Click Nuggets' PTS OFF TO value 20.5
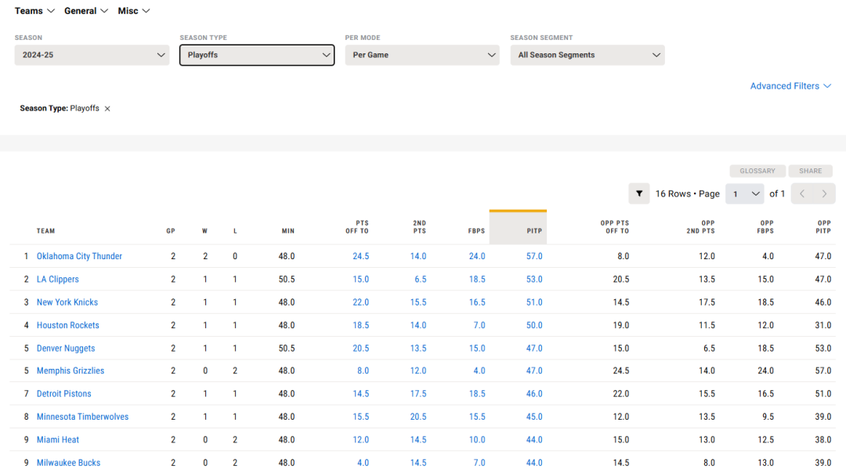The image size is (846, 473). [361, 348]
